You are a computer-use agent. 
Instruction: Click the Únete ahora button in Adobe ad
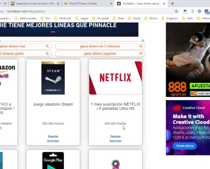[x=185, y=146]
